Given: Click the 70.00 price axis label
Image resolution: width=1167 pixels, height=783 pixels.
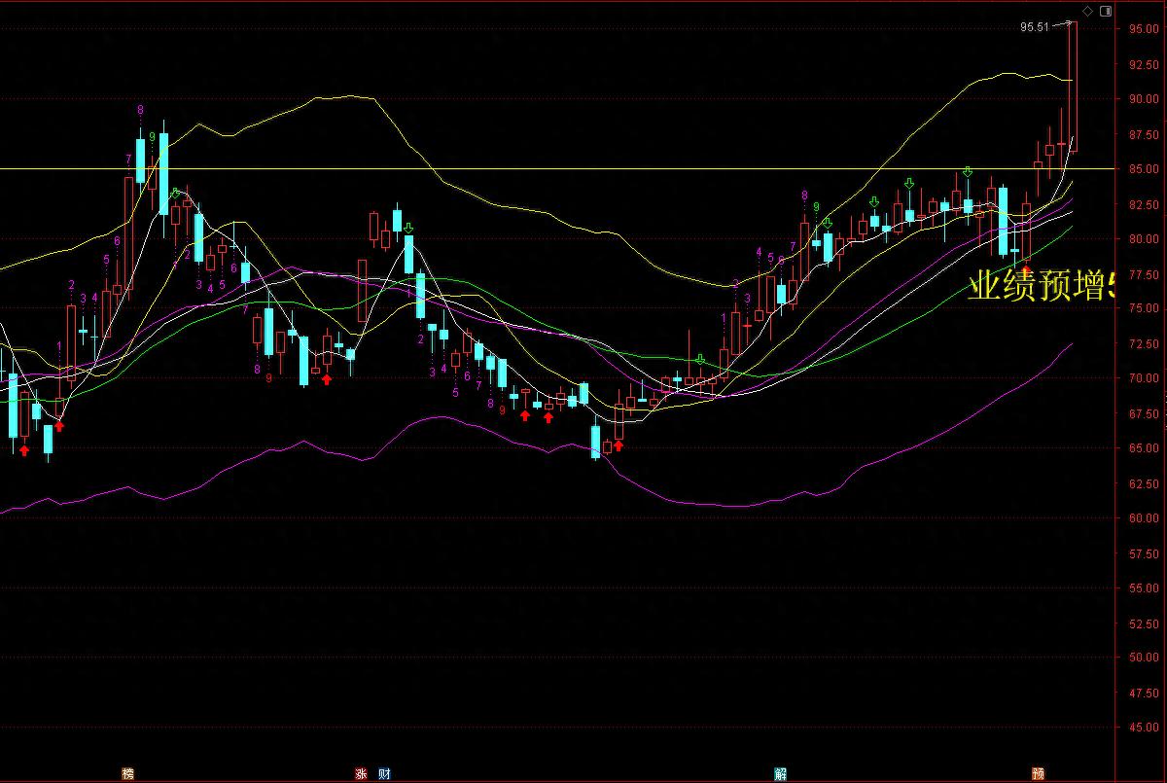Looking at the screenshot, I should tap(1143, 378).
